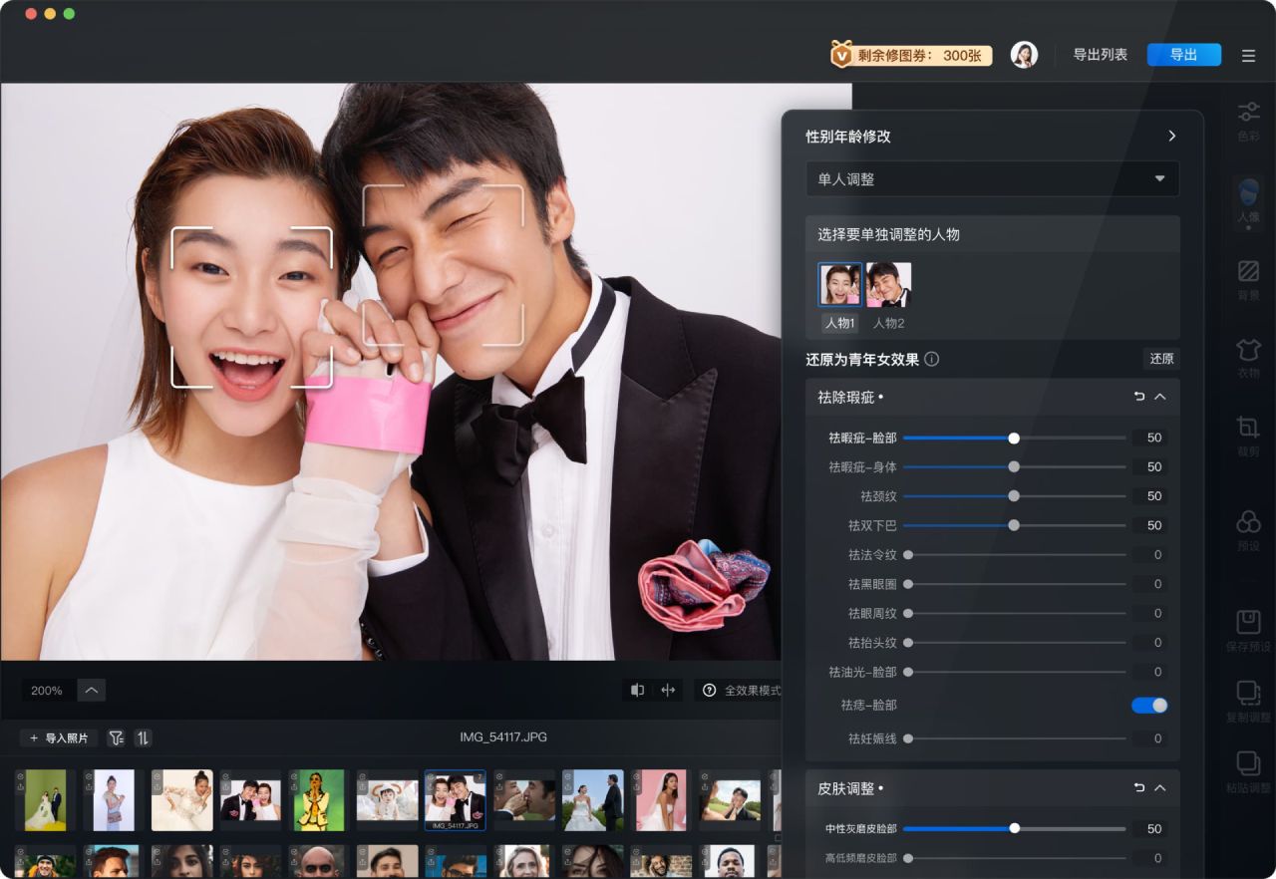Toggle the before/after preview icon
The height and width of the screenshot is (879, 1276).
click(638, 690)
